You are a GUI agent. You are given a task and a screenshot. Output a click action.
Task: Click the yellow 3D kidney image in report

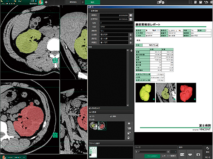pos(145,93)
